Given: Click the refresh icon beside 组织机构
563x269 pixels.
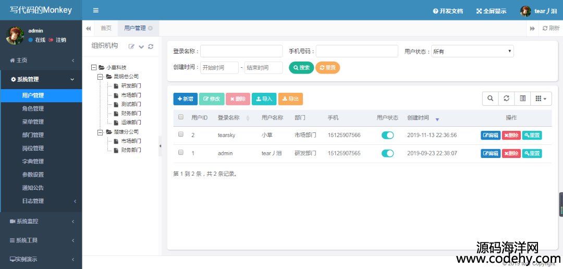Looking at the screenshot, I should pos(151,46).
